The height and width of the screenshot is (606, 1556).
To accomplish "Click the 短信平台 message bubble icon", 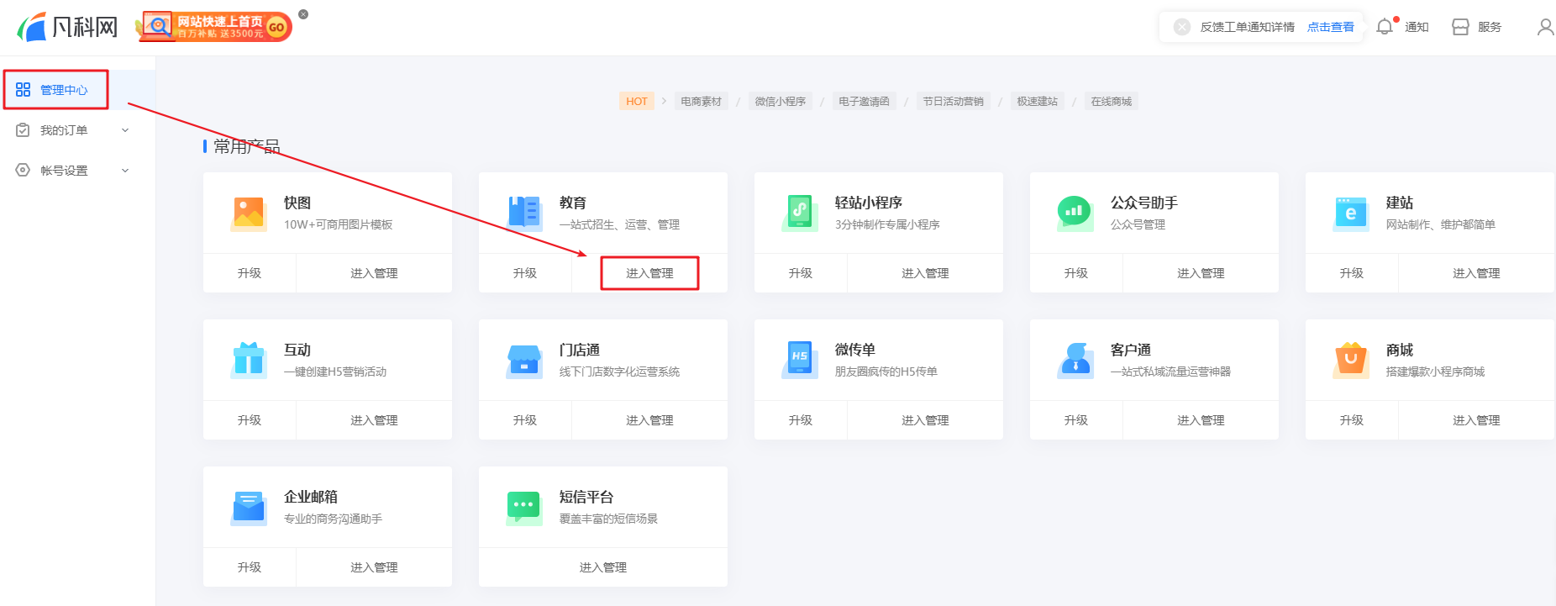I will click(524, 507).
